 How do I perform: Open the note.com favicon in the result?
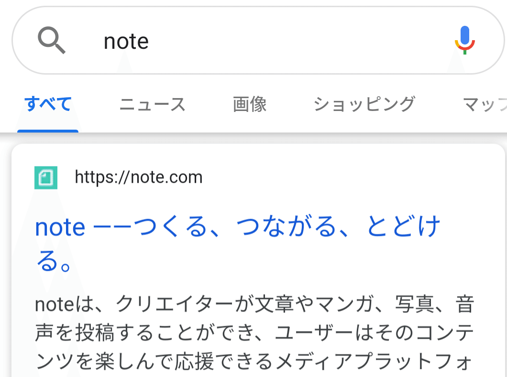(46, 177)
